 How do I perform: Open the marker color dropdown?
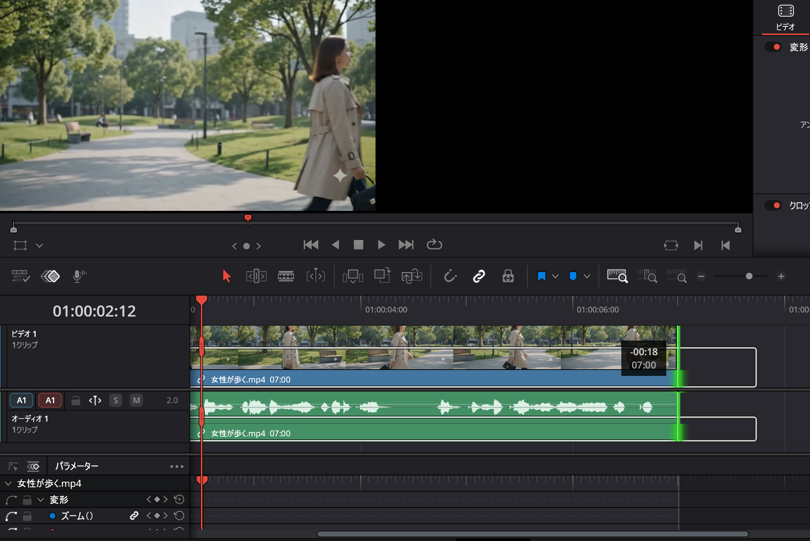587,276
